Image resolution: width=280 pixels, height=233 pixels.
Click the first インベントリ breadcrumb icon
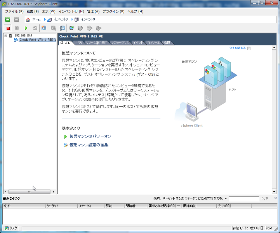49,19
